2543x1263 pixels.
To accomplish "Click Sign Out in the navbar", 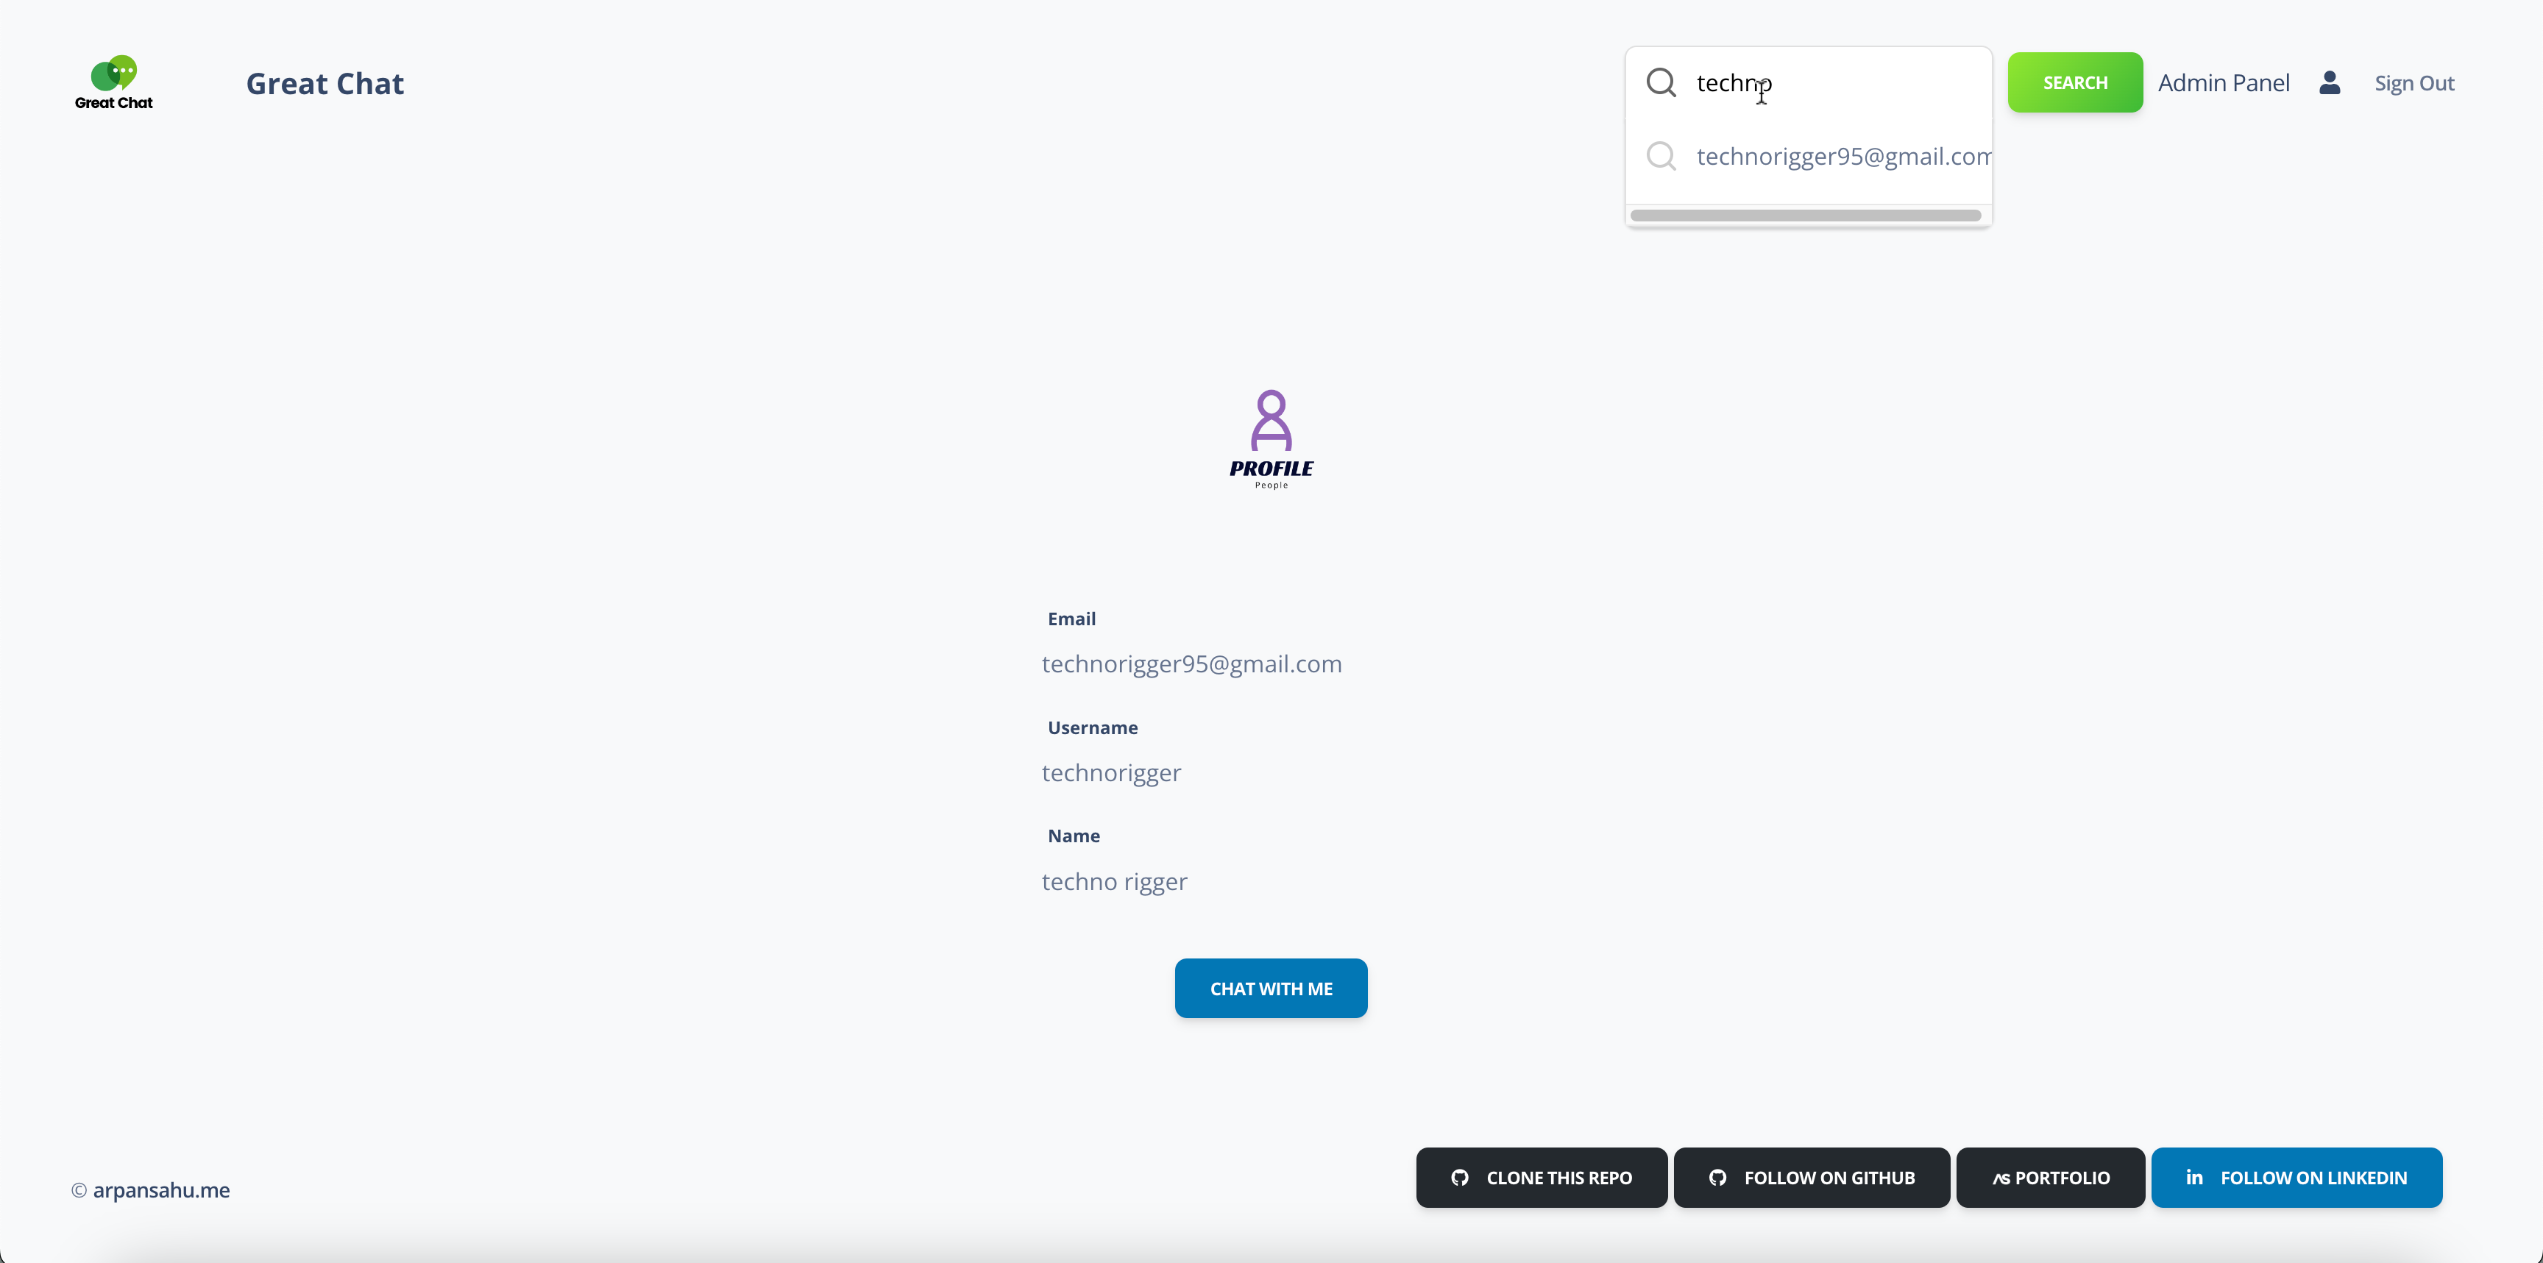I will 2413,83.
